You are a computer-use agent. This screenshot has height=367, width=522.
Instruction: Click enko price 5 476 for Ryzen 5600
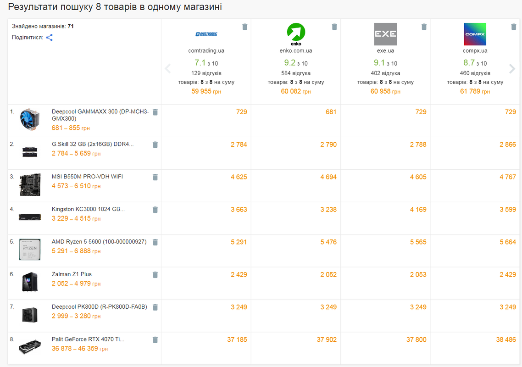328,242
